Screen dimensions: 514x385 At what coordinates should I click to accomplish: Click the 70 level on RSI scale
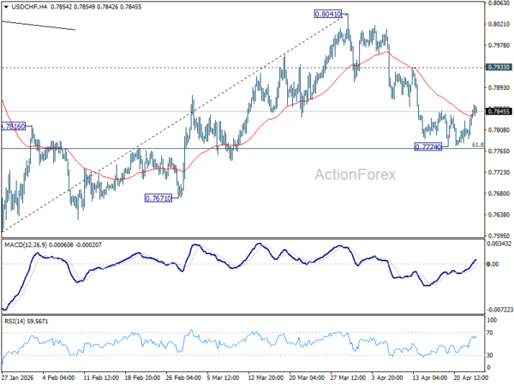(490, 333)
